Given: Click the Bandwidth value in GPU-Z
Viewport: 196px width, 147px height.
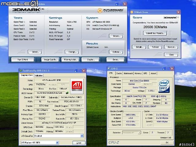Looking at the screenshot, I should pos(75,119).
